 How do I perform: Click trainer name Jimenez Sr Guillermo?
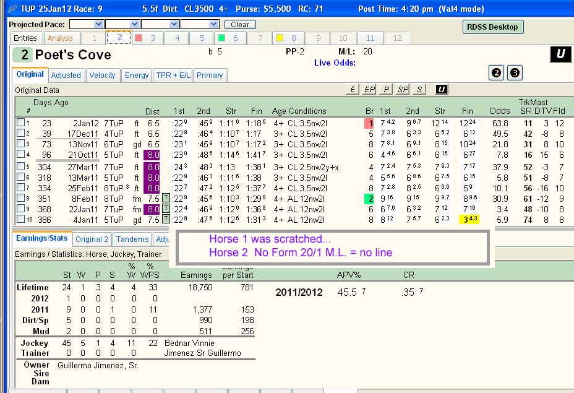pyautogui.click(x=202, y=353)
